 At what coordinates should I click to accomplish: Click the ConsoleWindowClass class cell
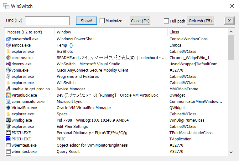click(188, 39)
